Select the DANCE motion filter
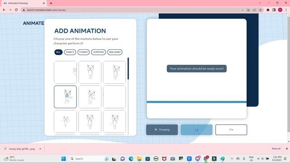Screen dimensions: 290x163 (70, 52)
